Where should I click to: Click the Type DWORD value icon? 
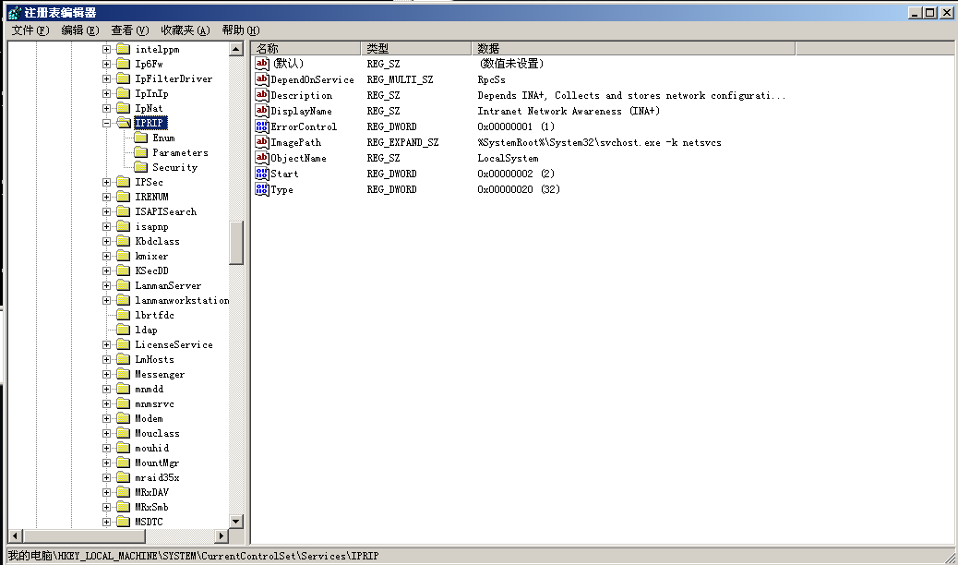point(261,189)
